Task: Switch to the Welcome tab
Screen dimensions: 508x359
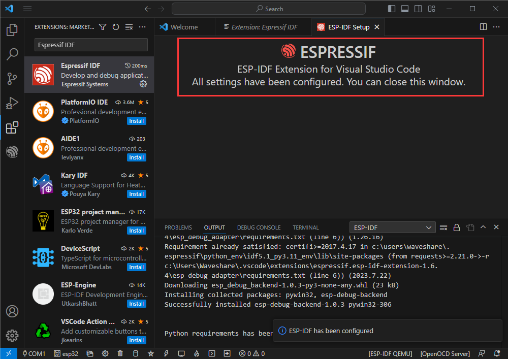Action: pos(184,27)
